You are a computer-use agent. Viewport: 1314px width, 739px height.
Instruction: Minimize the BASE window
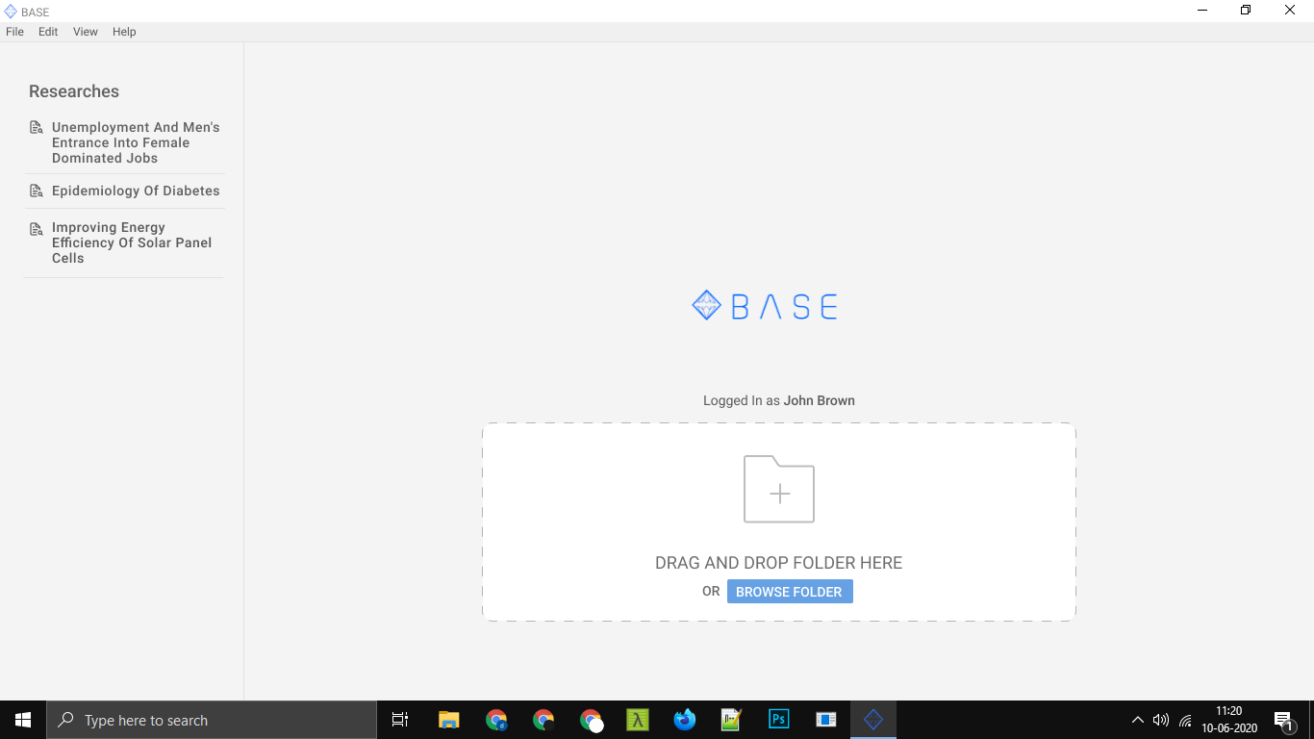pos(1202,11)
